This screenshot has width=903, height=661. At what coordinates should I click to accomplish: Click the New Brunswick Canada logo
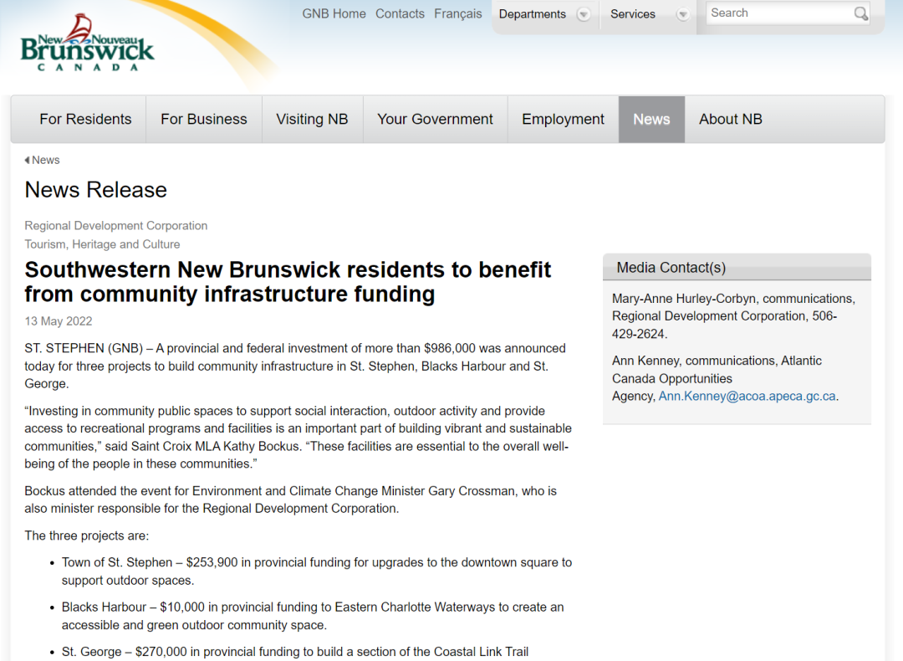click(87, 43)
